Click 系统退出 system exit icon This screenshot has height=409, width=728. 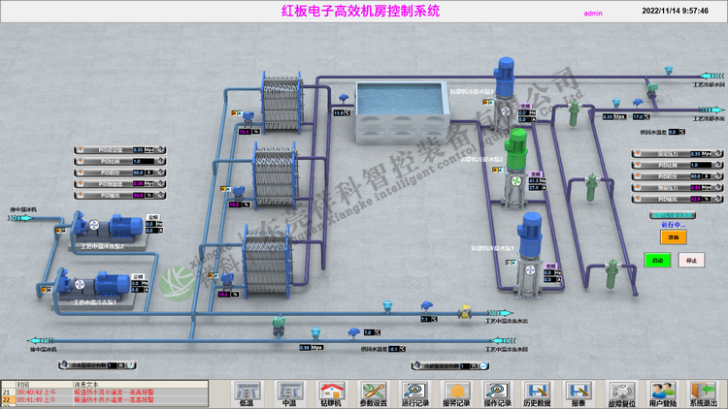pos(704,392)
